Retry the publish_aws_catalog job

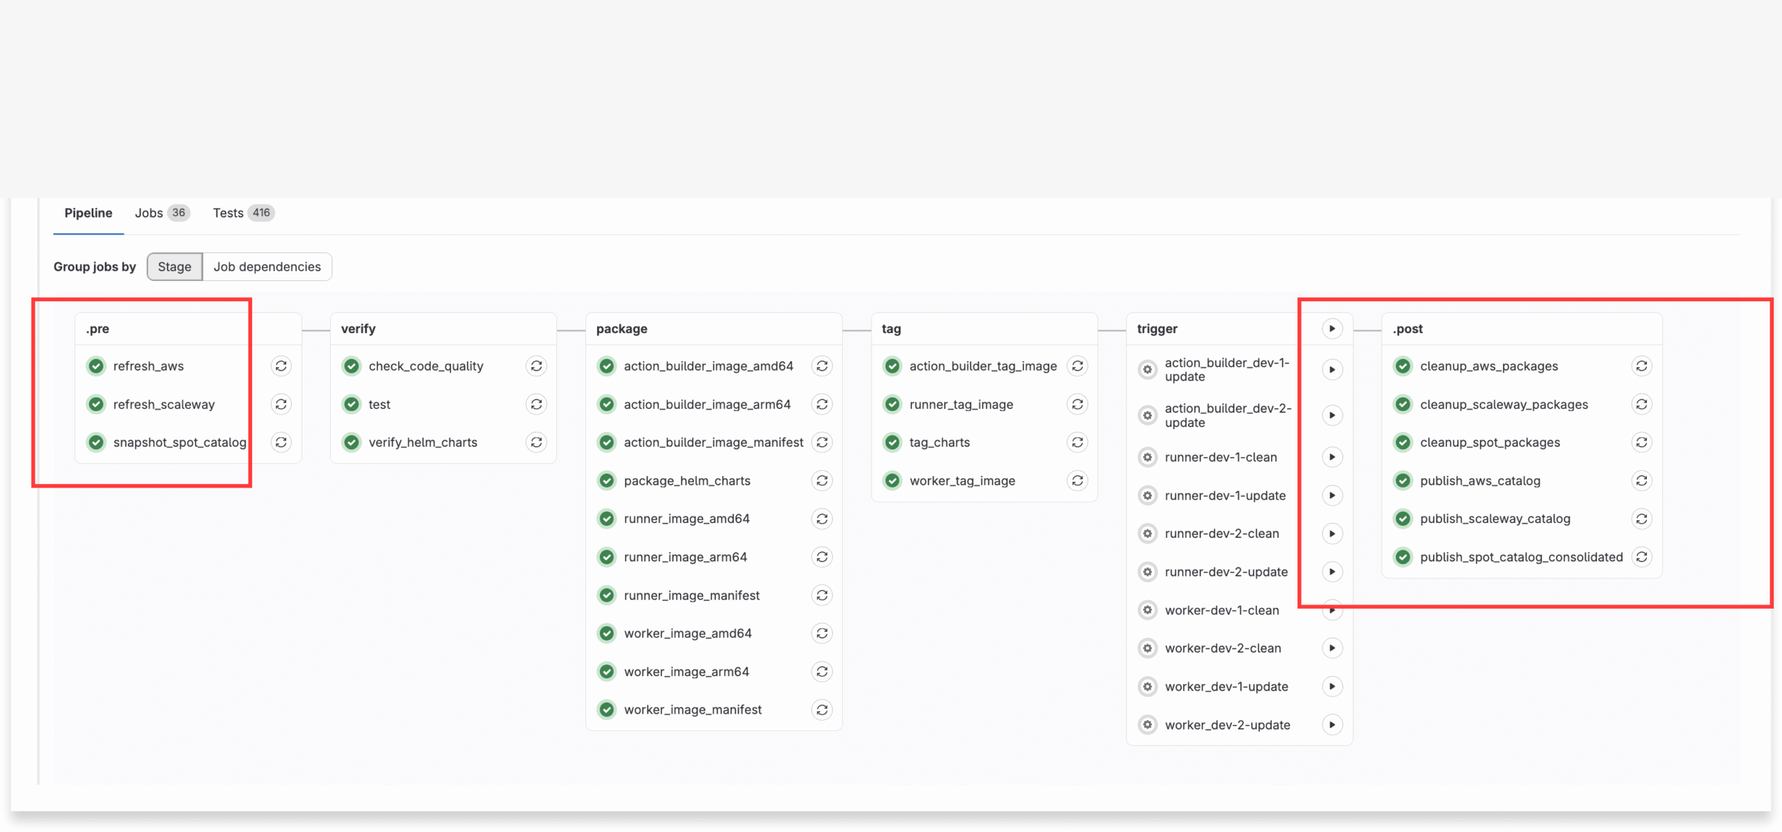tap(1641, 481)
